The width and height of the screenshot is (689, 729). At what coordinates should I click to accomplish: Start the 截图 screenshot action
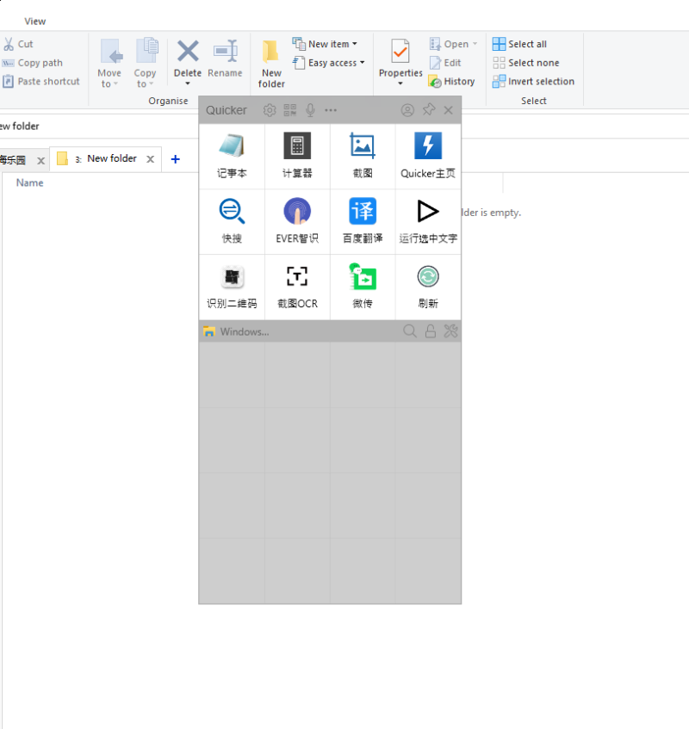[363, 157]
